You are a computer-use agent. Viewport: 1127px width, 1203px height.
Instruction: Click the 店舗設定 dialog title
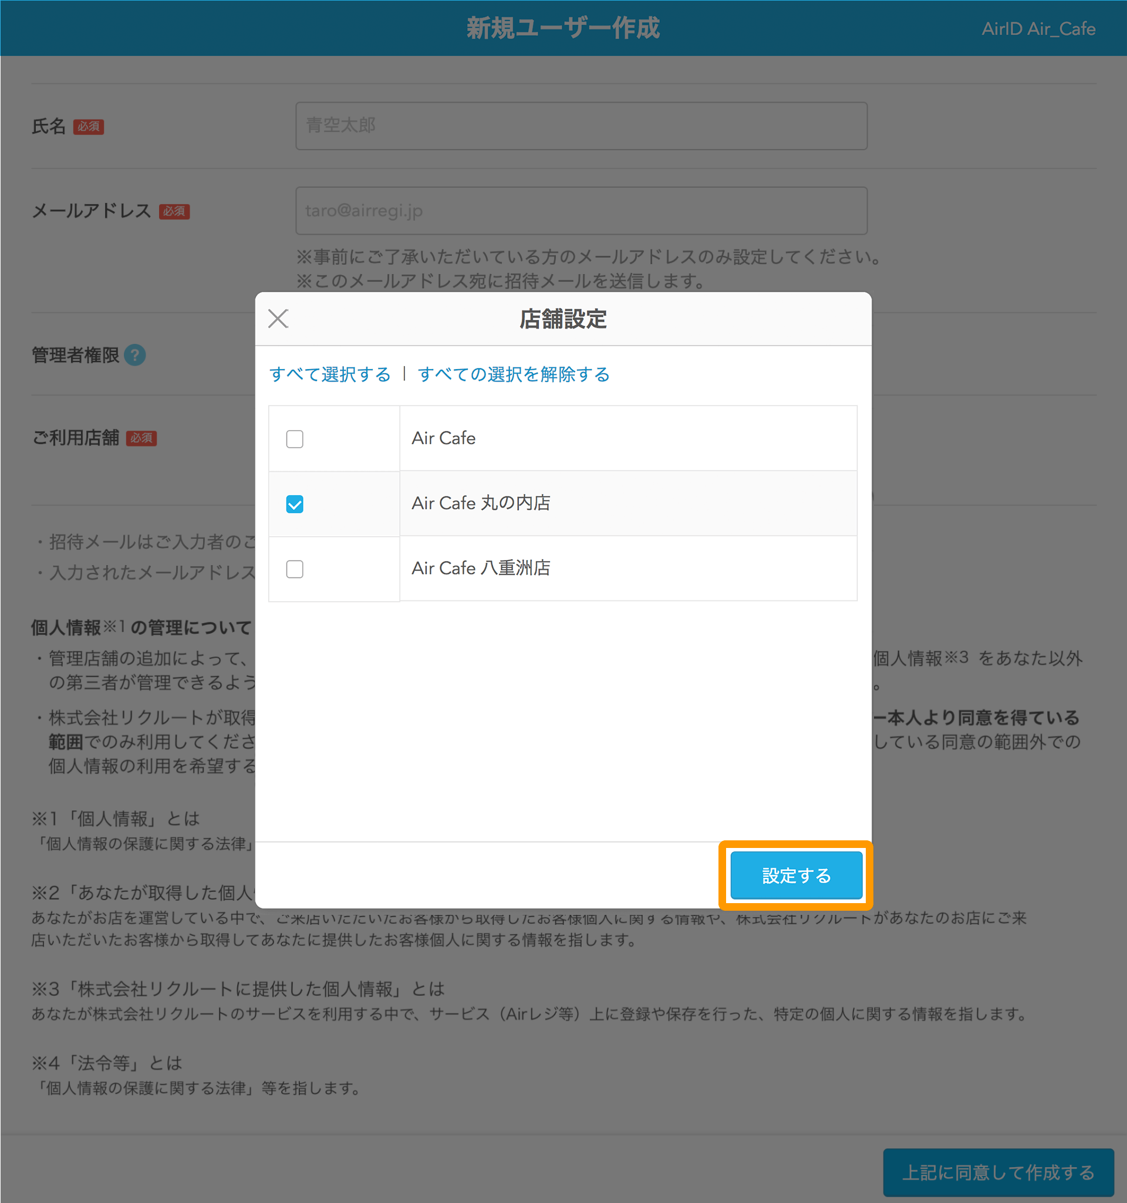click(x=563, y=319)
